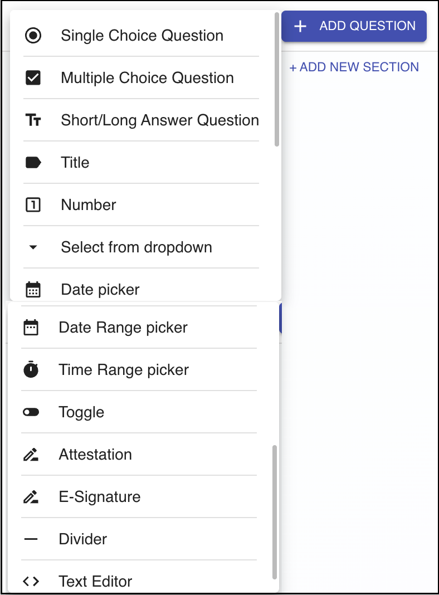
Task: Add an Attestation field from menu
Action: pyautogui.click(x=95, y=455)
